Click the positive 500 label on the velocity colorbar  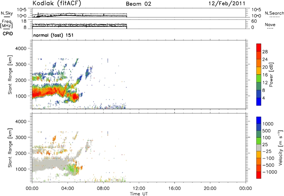coord(267,131)
